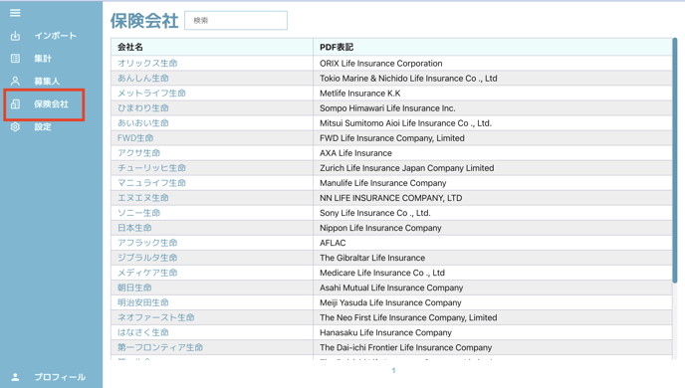Select 'Meiji Yasuda Life Insurance Company' cell
685x388 pixels.
pyautogui.click(x=492, y=302)
